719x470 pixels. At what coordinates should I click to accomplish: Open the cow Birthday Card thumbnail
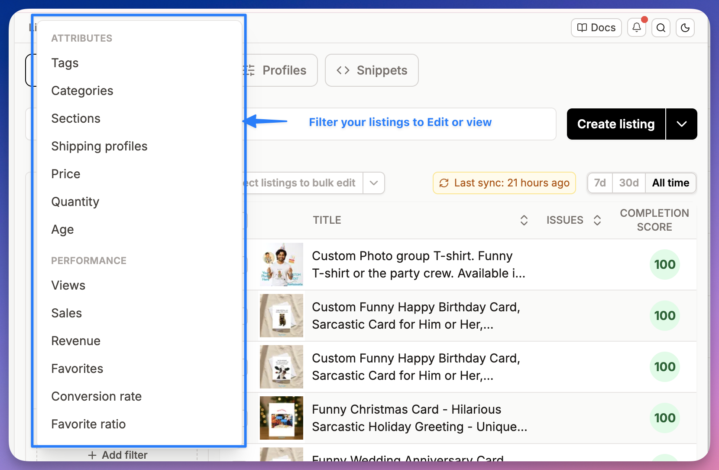282,367
